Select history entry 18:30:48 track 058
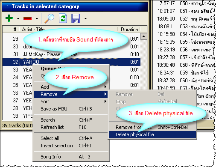 [x=186, y=65]
